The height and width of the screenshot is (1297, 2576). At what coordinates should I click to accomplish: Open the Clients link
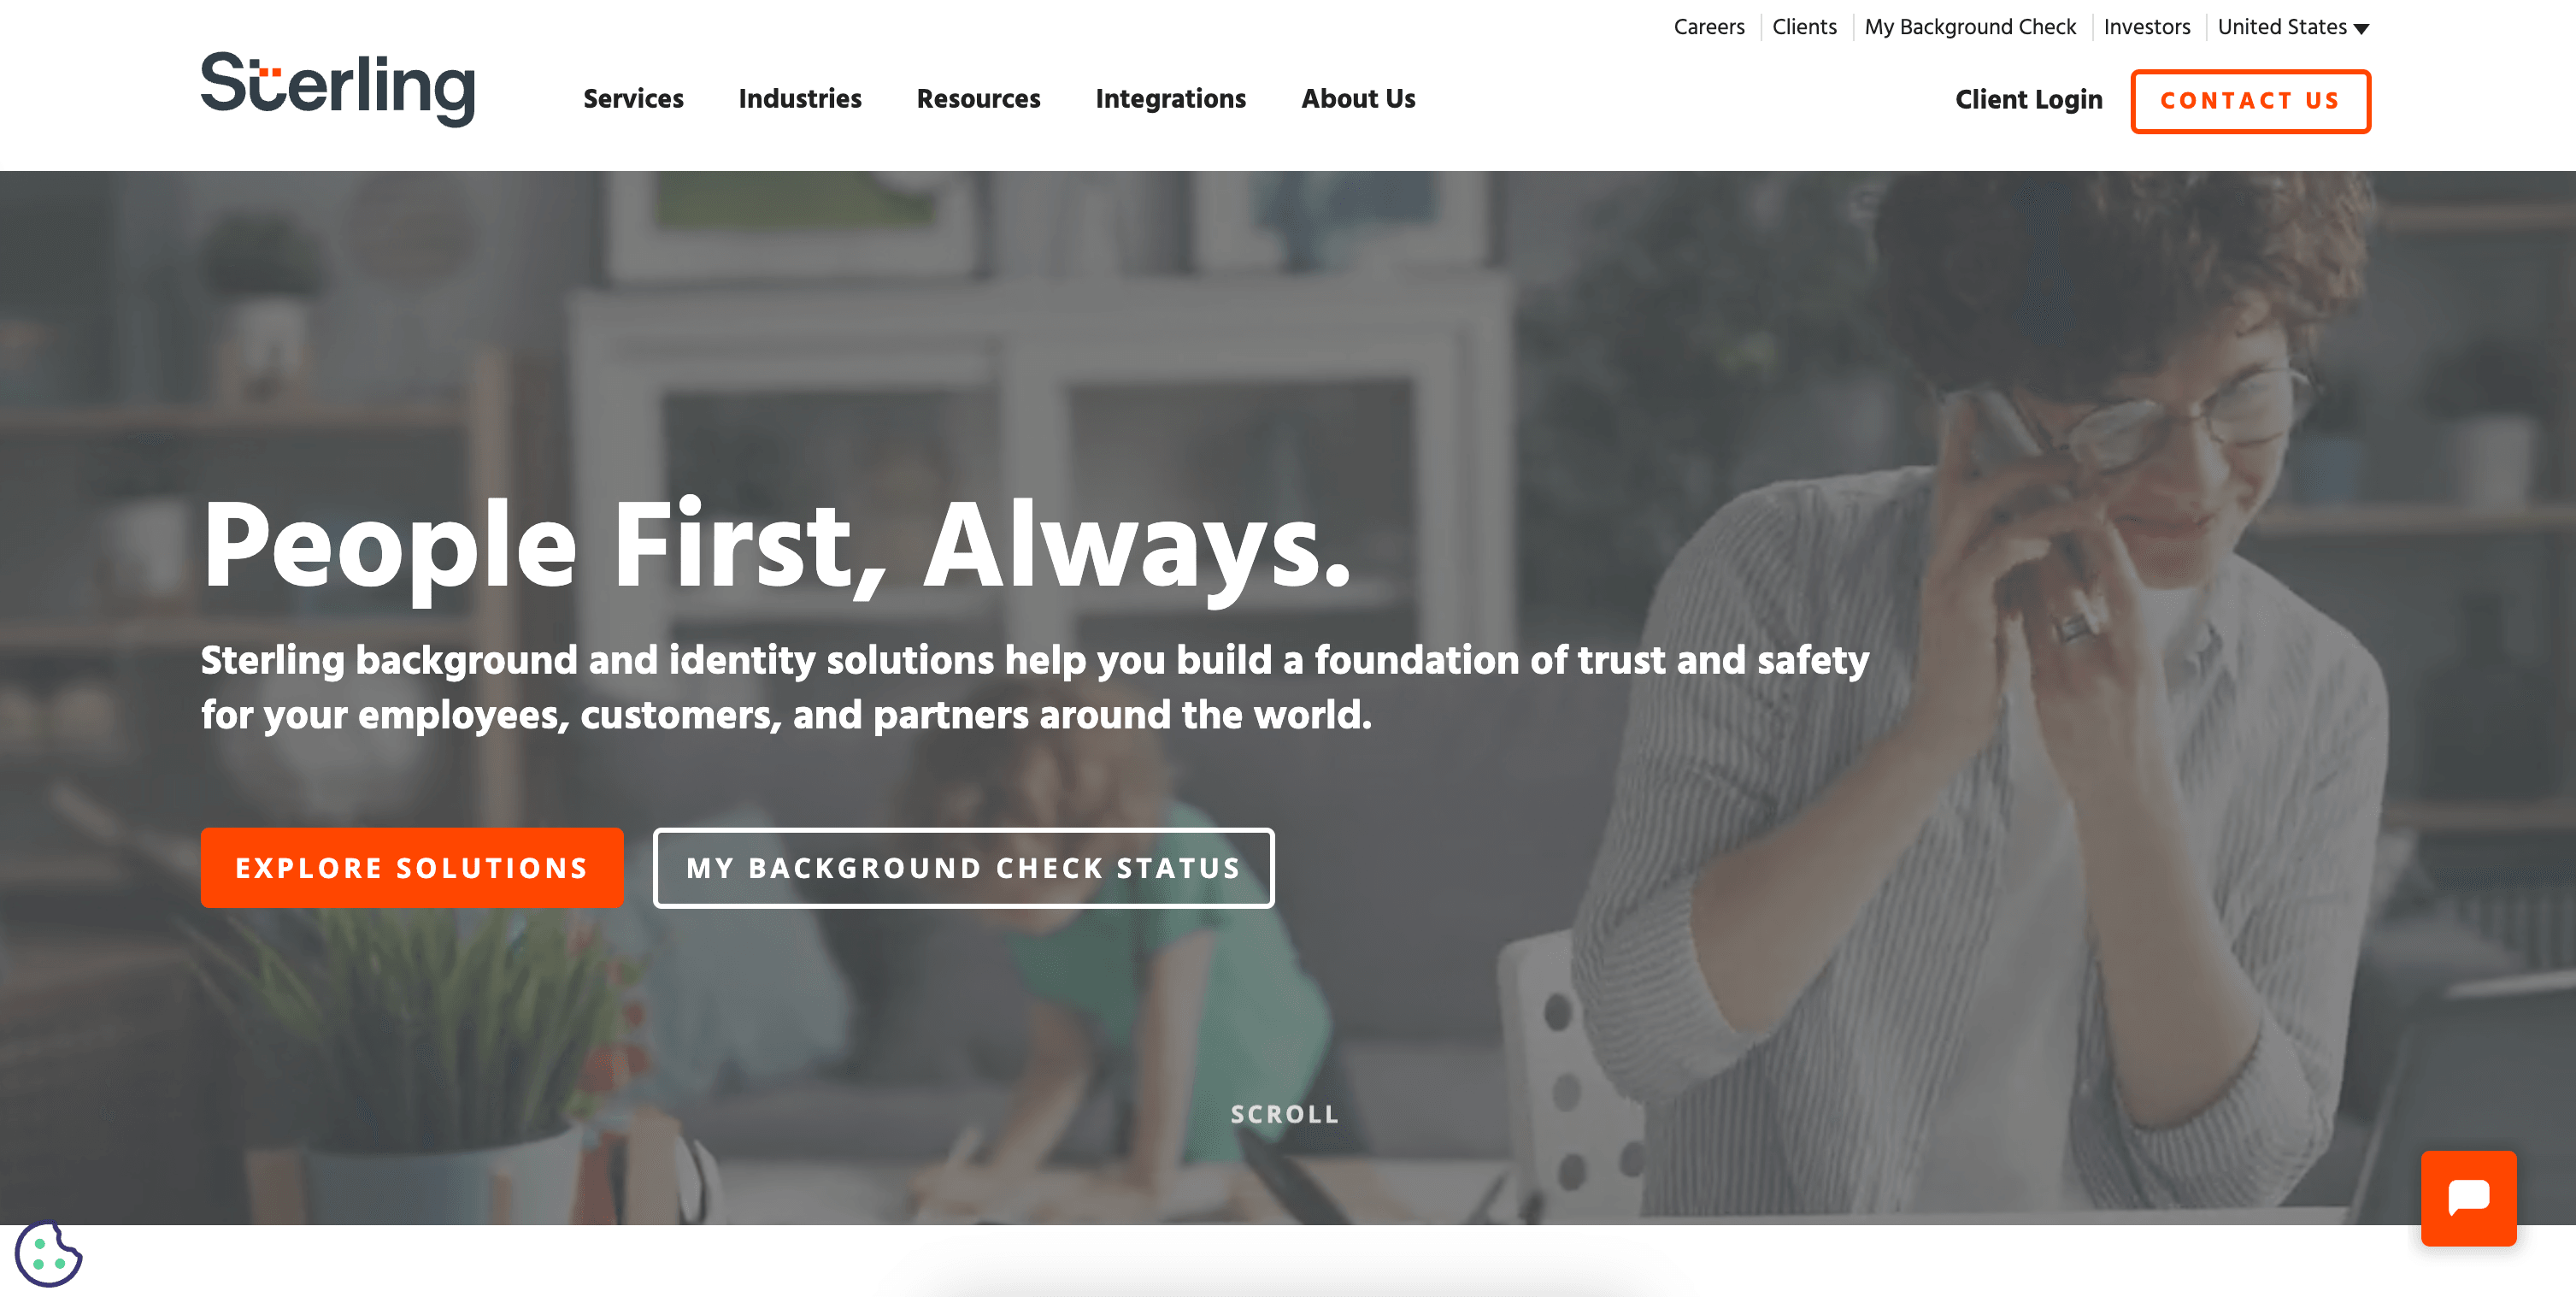1804,27
